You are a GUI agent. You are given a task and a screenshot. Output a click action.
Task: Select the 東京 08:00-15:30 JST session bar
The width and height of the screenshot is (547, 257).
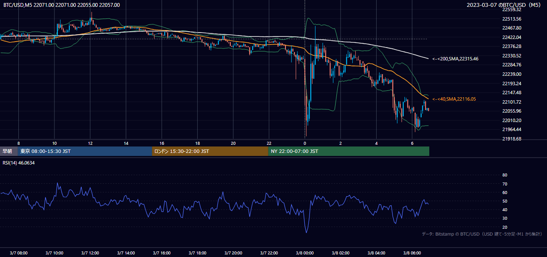point(85,151)
